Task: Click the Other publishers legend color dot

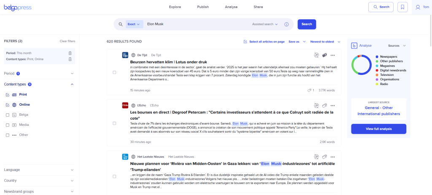Action: 377,61
